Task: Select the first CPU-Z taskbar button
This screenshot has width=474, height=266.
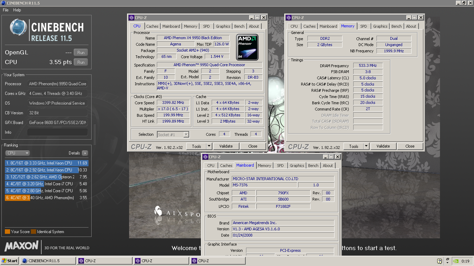Action: click(104, 261)
